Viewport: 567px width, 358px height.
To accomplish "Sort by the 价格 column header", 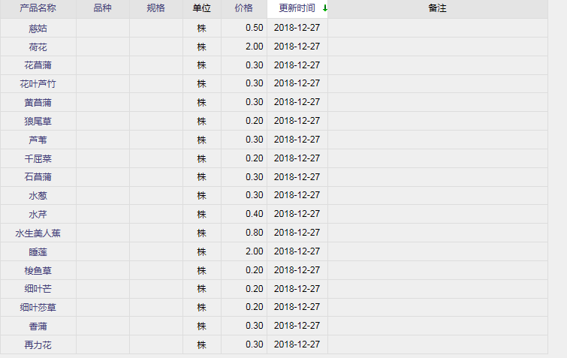I will [x=243, y=8].
